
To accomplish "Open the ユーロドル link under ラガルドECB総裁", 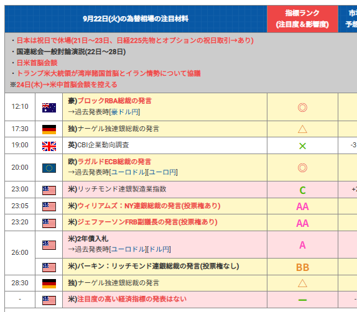I will tap(128, 172).
